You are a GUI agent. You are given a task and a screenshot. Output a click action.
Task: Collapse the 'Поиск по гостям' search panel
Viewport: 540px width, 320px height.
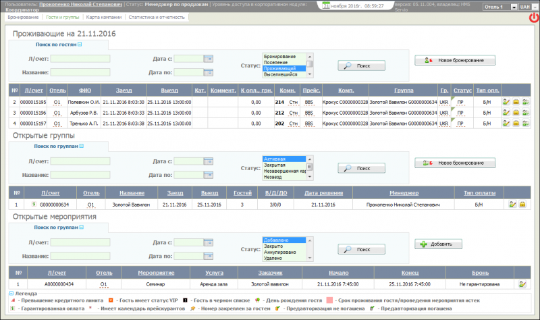pyautogui.click(x=80, y=44)
